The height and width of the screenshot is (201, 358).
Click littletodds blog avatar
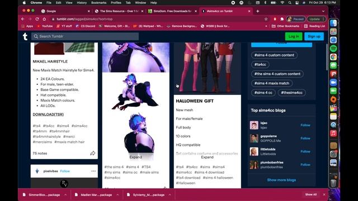pos(254,151)
